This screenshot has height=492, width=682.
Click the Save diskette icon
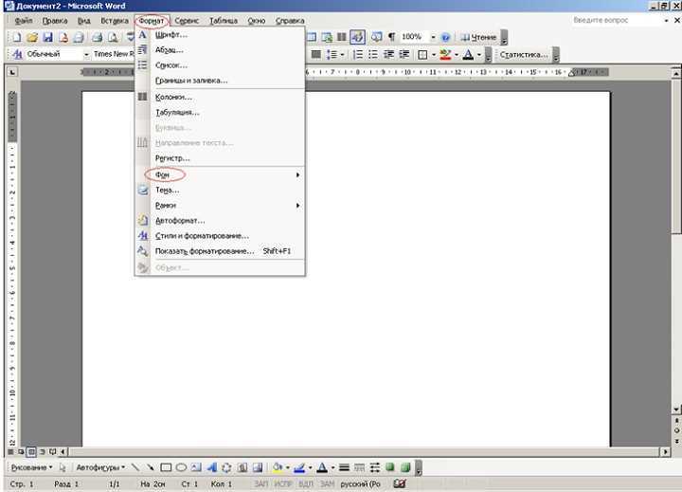[x=47, y=37]
